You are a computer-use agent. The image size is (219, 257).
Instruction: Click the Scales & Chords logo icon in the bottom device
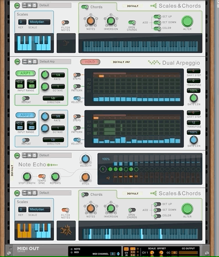pyautogui.click(x=154, y=194)
